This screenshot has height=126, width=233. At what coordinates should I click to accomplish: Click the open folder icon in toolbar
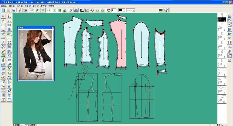tap(9, 10)
